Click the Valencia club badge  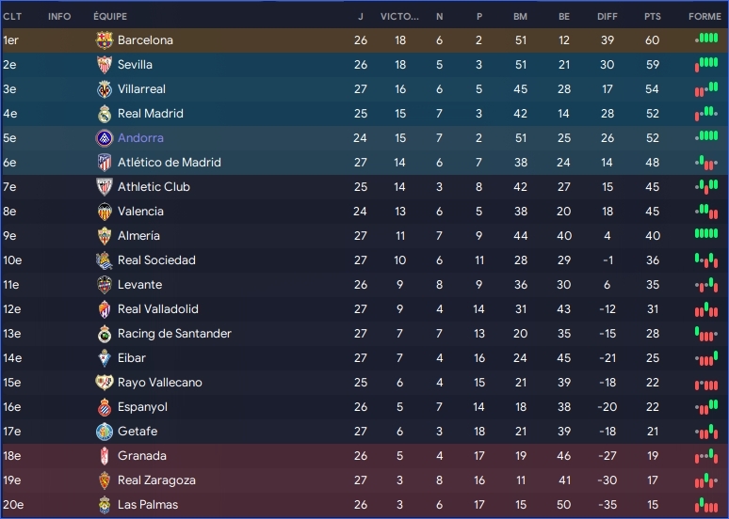point(105,212)
